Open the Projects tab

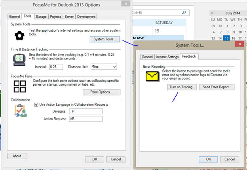[55, 17]
